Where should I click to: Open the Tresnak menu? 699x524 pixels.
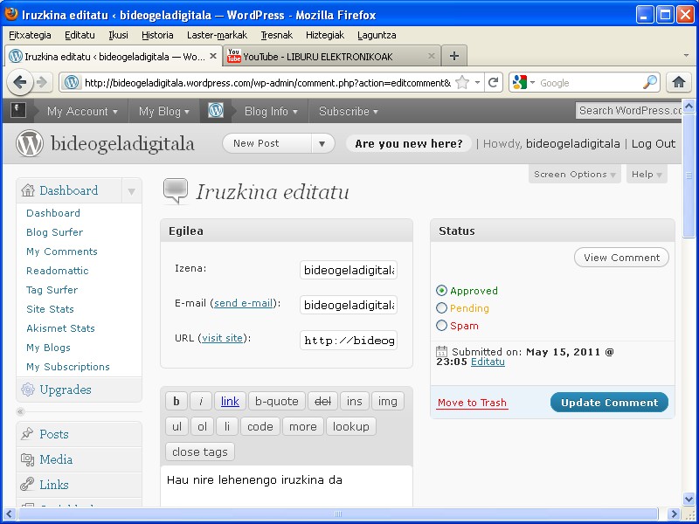click(x=276, y=35)
